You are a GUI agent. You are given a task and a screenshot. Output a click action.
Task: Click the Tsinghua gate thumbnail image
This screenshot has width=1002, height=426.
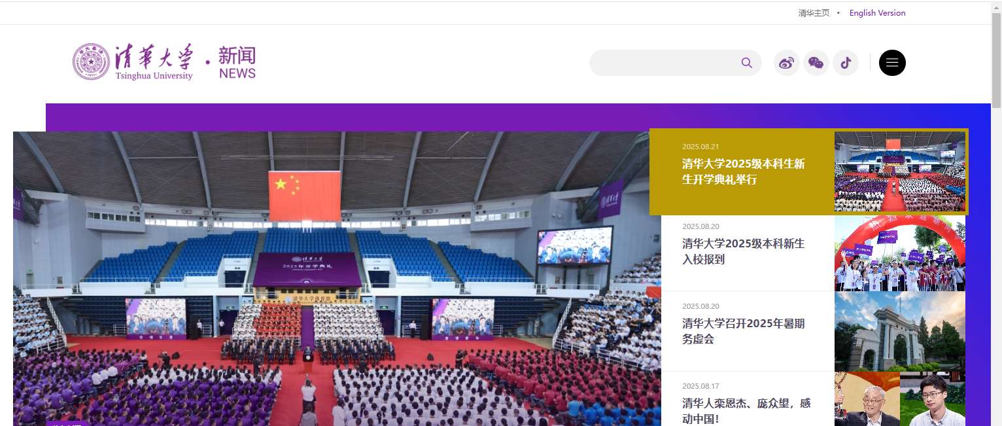coord(899,331)
